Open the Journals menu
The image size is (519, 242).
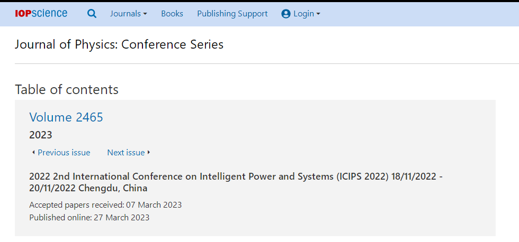pos(128,14)
